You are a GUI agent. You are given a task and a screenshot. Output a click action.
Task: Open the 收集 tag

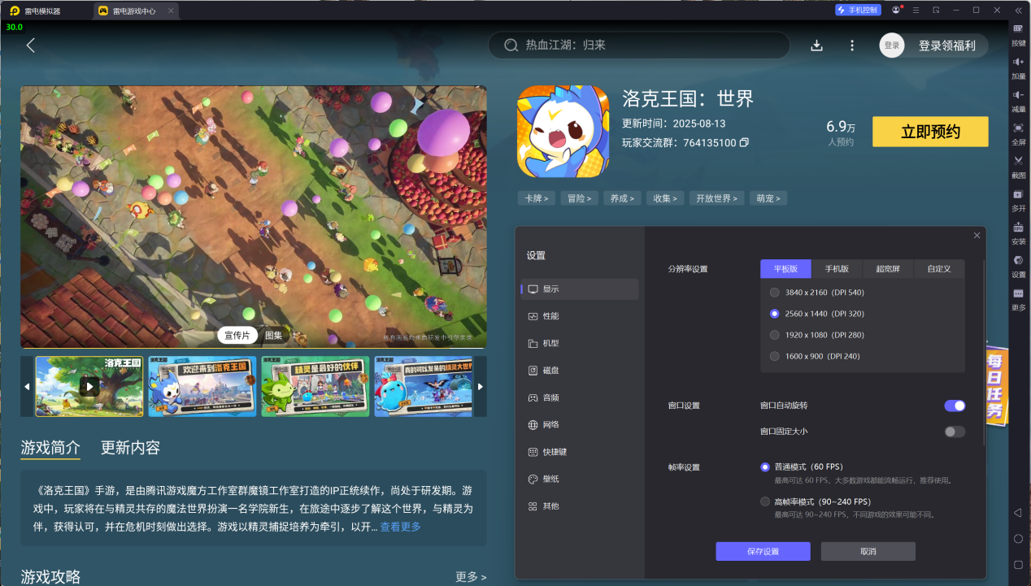(666, 198)
